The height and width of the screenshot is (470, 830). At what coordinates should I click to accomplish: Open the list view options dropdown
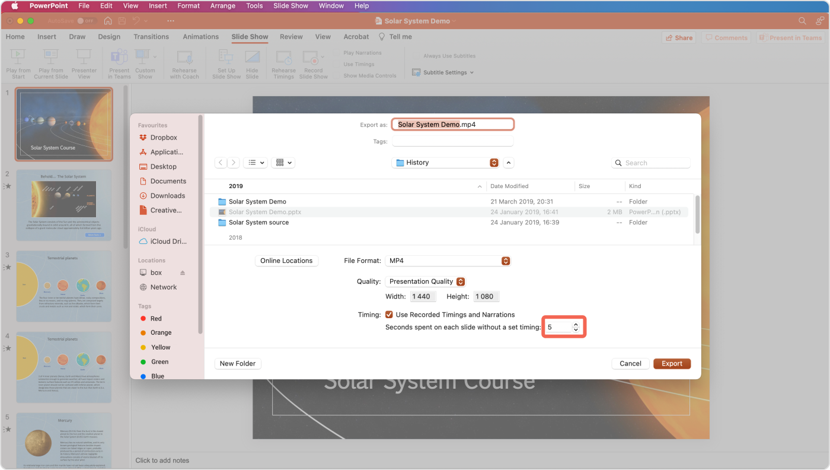[x=256, y=163]
